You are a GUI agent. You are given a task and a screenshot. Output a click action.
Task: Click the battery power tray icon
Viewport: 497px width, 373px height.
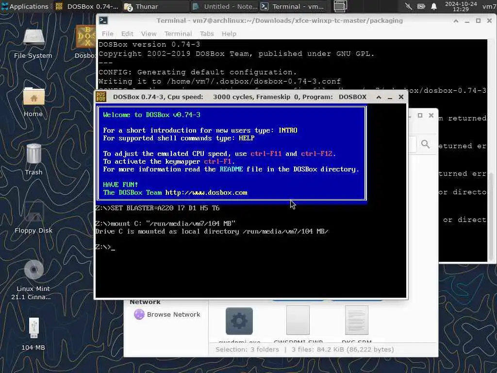(421, 6)
